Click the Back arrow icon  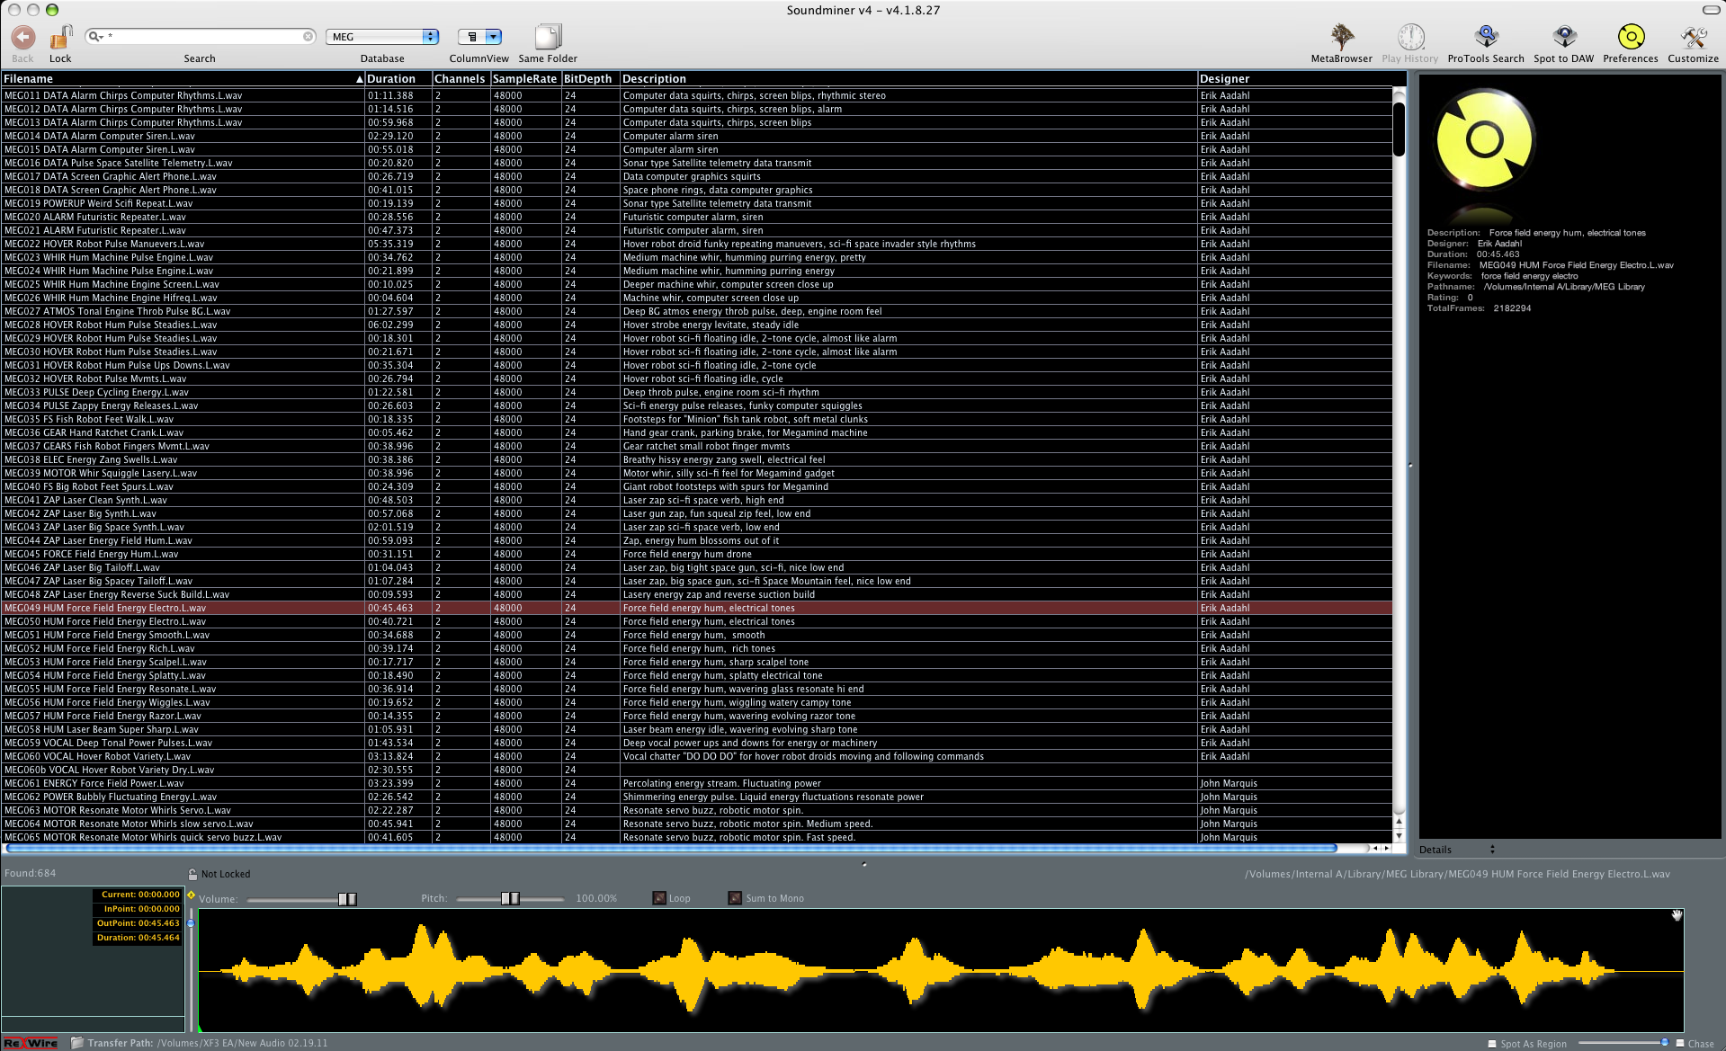click(x=22, y=37)
